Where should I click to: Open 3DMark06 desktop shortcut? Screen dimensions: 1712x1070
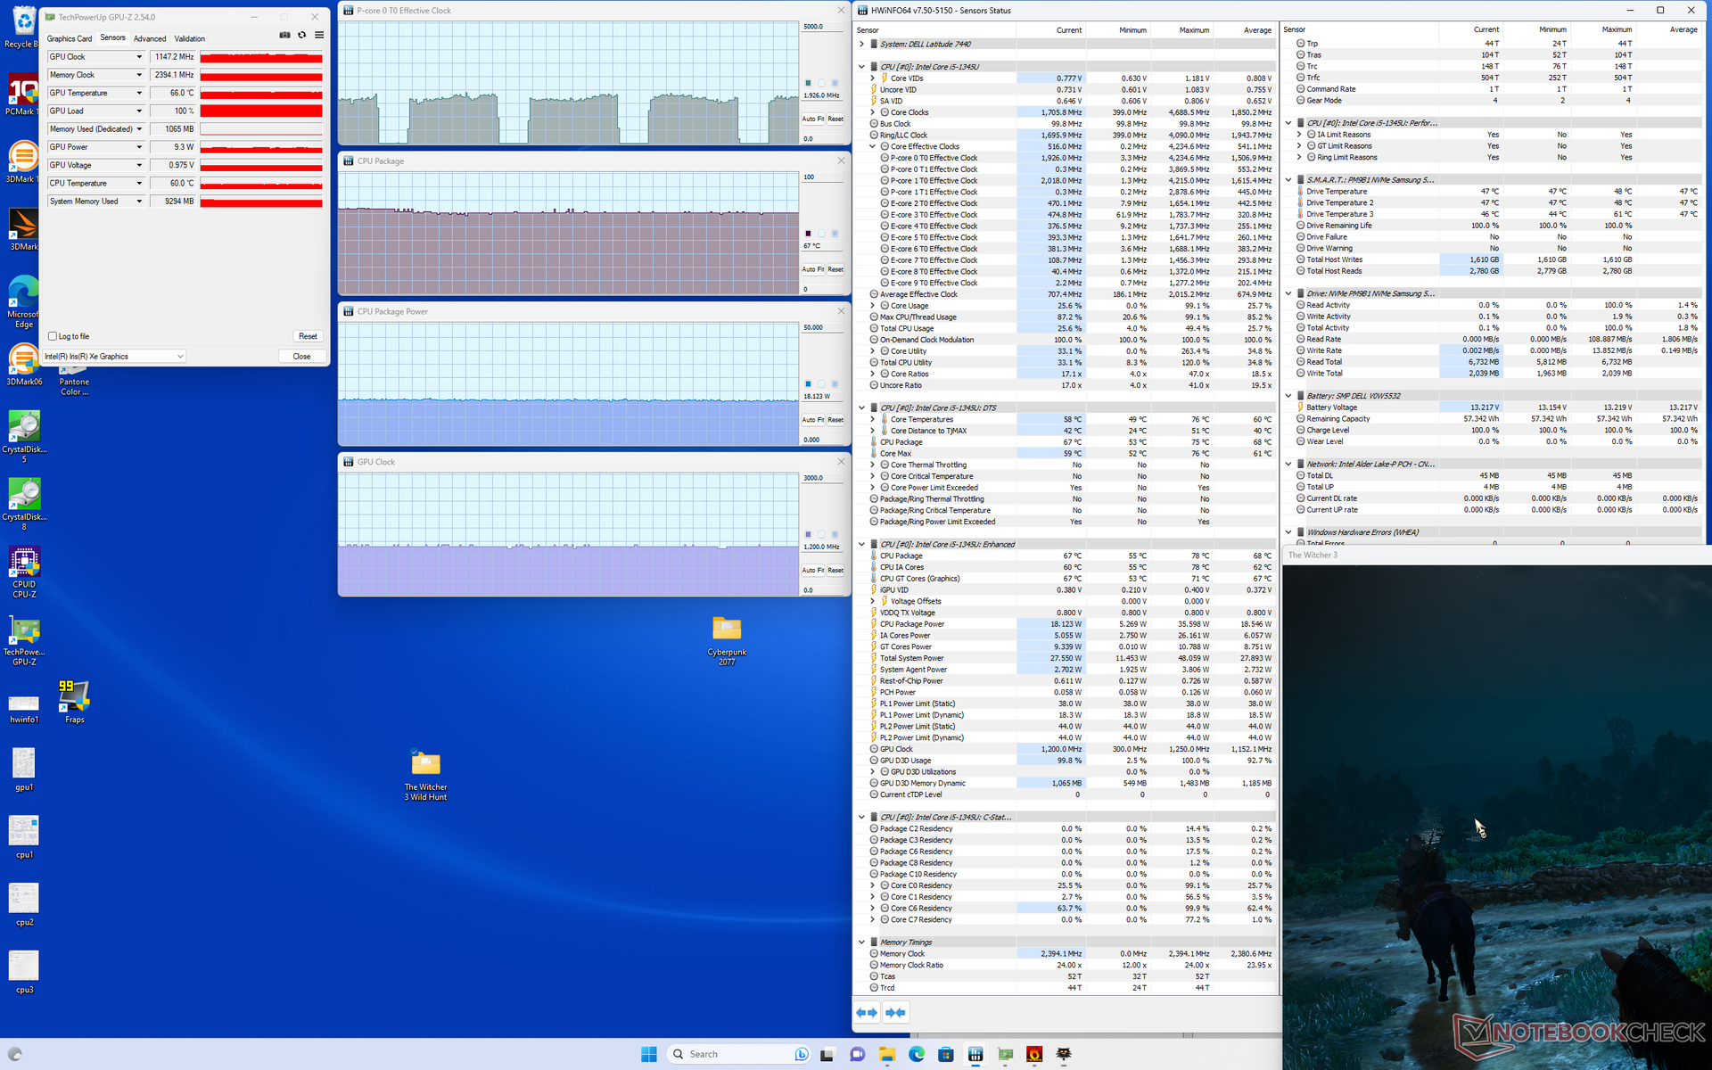point(24,366)
